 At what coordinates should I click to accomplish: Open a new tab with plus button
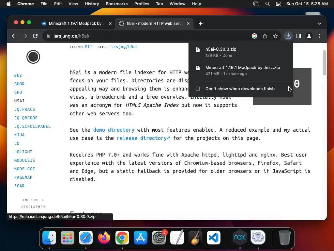pos(201,24)
